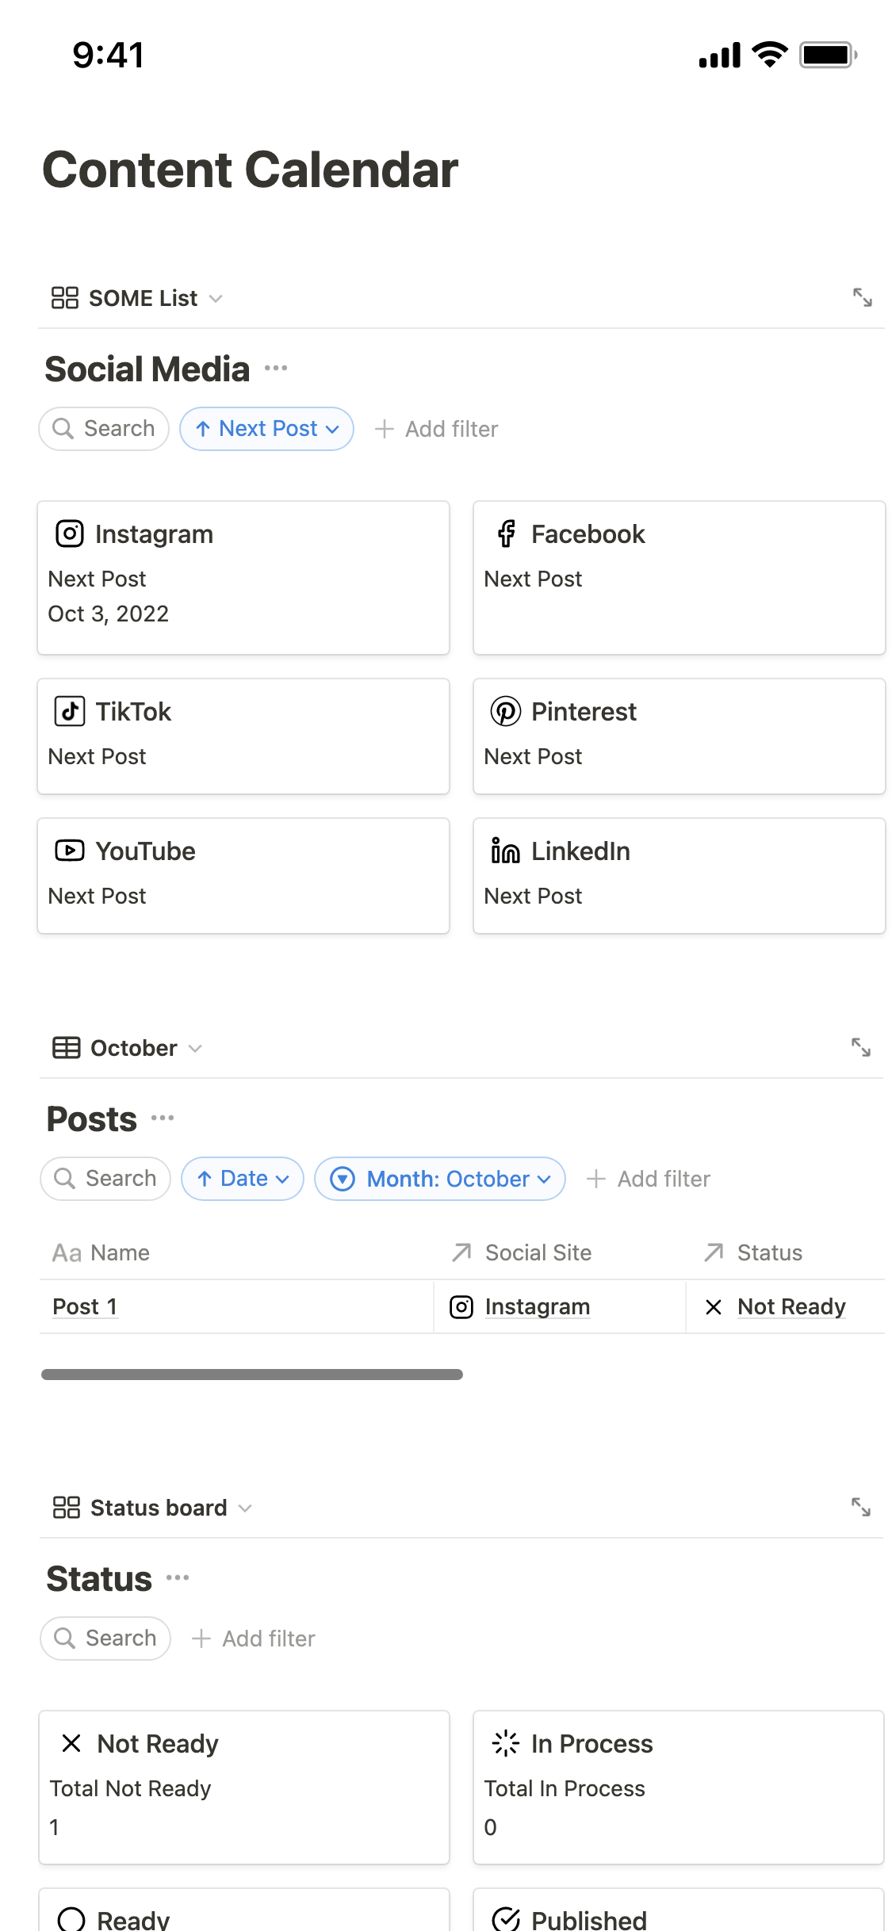The image size is (892, 1931).
Task: Expand the Posts database full screen
Action: [860, 1047]
